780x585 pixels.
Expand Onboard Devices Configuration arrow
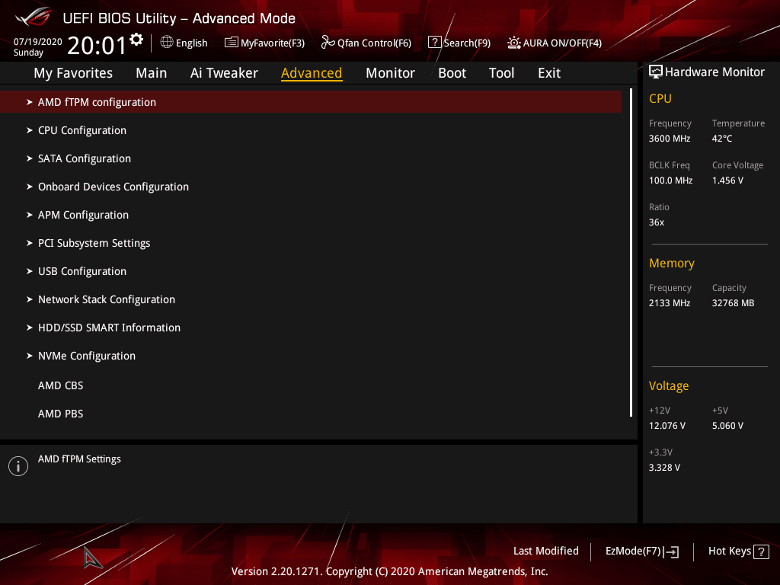click(30, 187)
